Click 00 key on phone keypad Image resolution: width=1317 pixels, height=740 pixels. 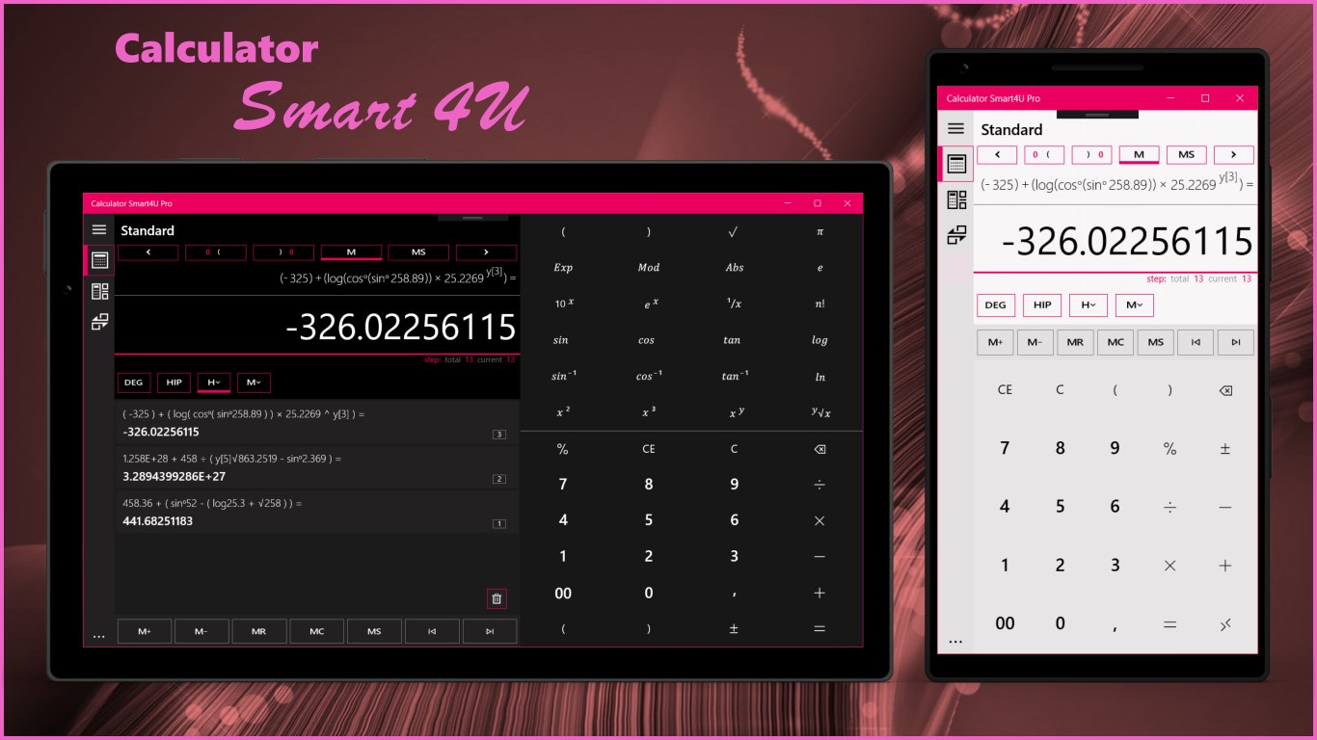tap(1005, 623)
